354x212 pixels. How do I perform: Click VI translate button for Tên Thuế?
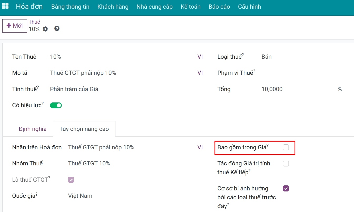coord(200,57)
